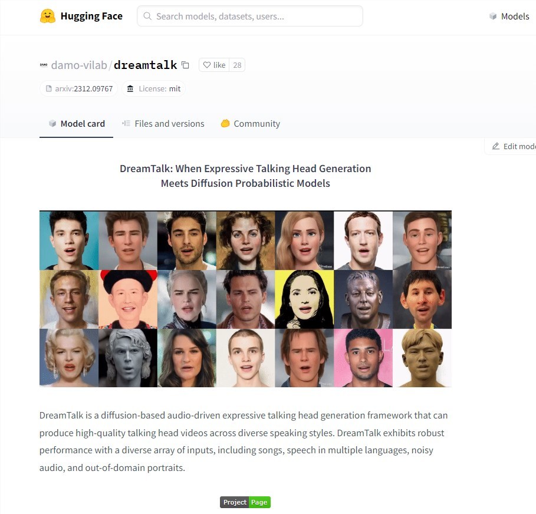Open the arxiv:2312.09767 tag

tap(78, 89)
